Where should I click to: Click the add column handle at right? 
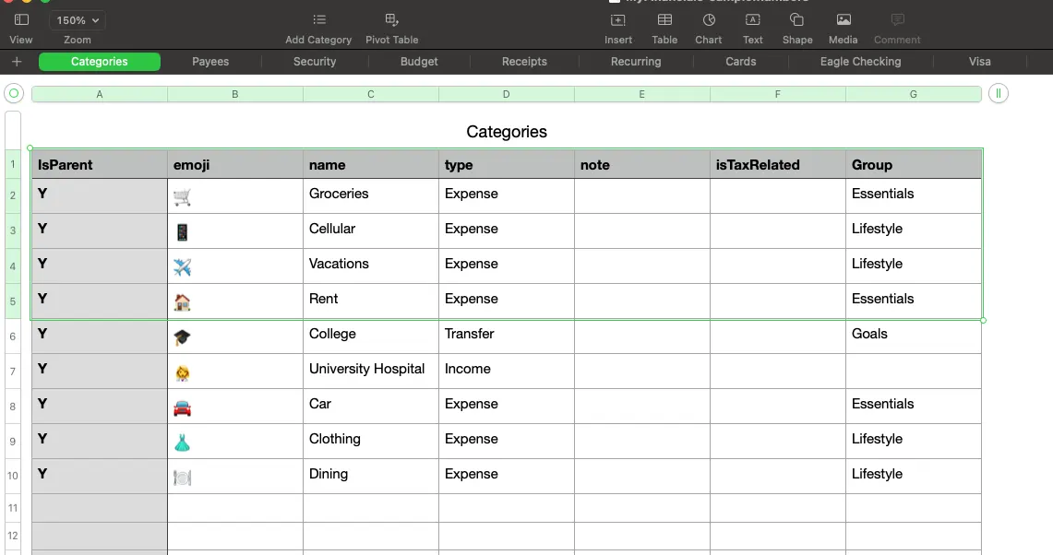click(998, 93)
